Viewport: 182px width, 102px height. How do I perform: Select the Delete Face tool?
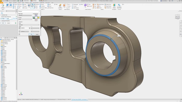(50, 8)
